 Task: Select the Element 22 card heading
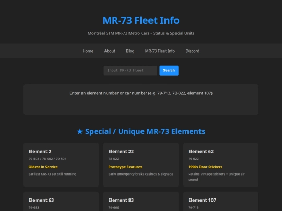click(x=121, y=151)
